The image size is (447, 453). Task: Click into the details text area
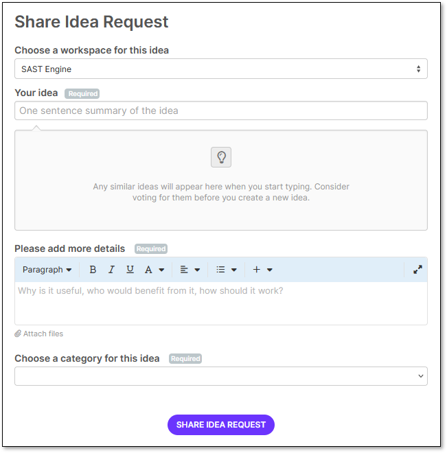pos(221,303)
